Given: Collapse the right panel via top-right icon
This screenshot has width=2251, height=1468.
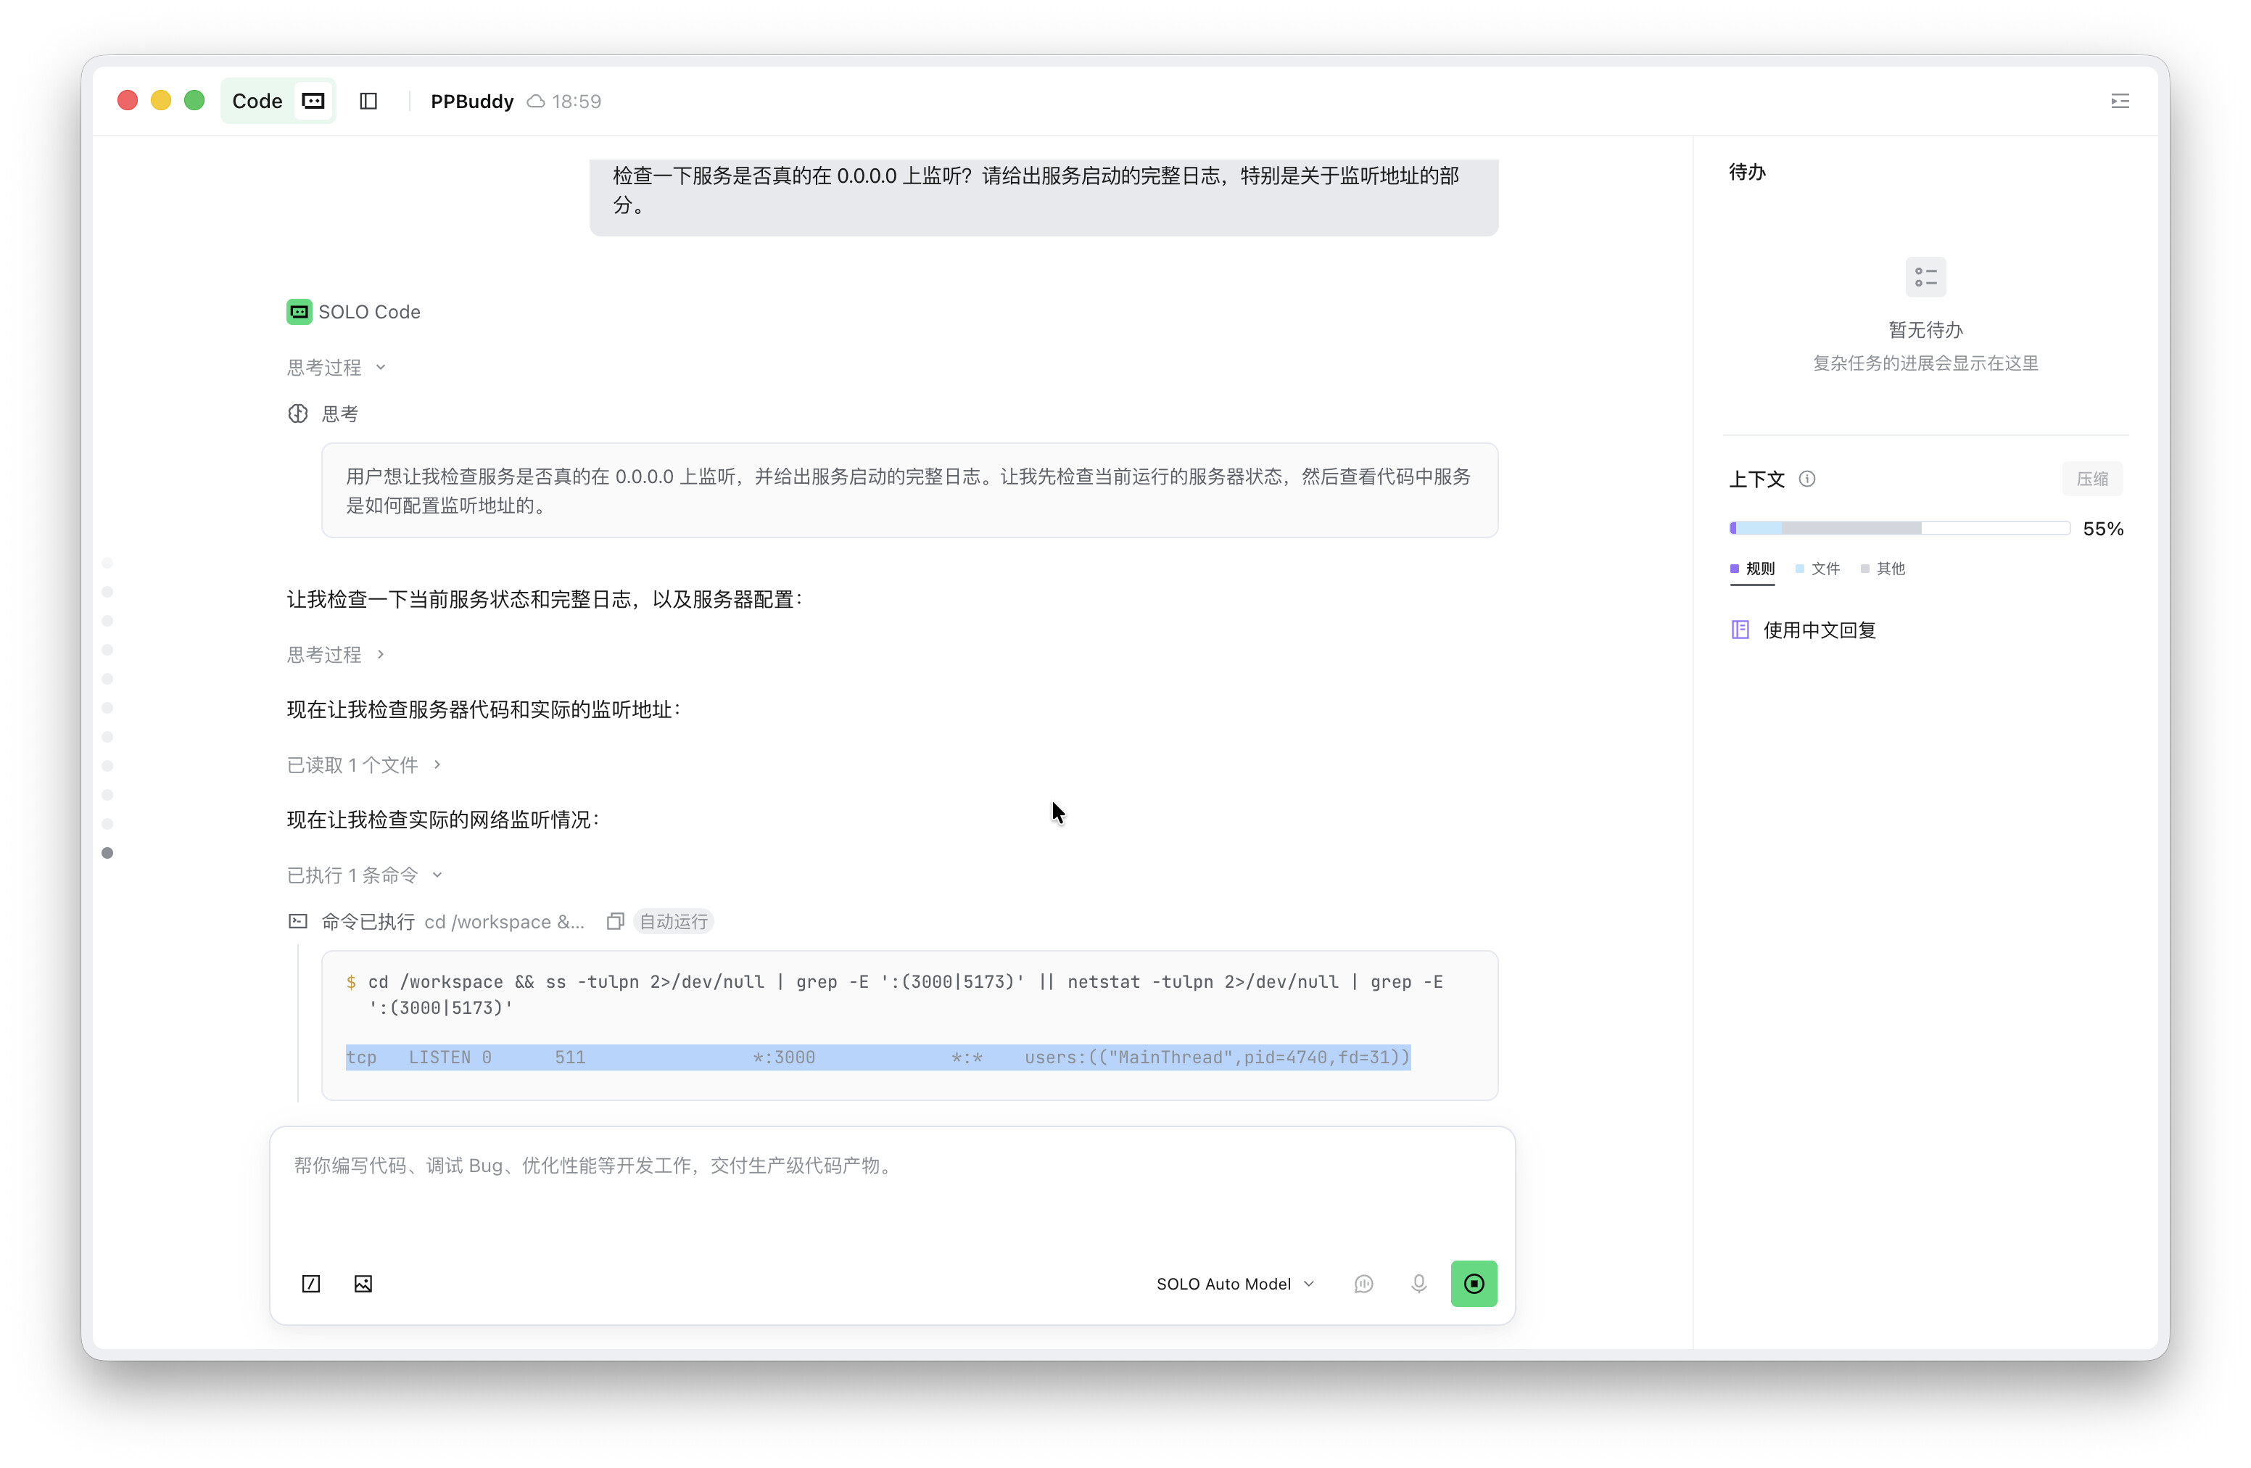Looking at the screenshot, I should (x=2120, y=102).
